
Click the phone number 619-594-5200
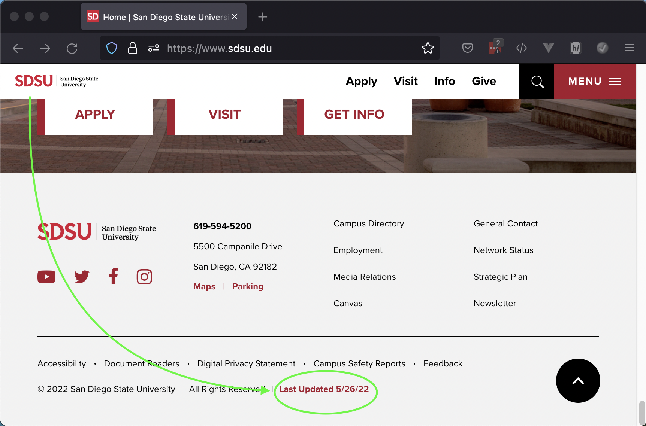point(222,226)
